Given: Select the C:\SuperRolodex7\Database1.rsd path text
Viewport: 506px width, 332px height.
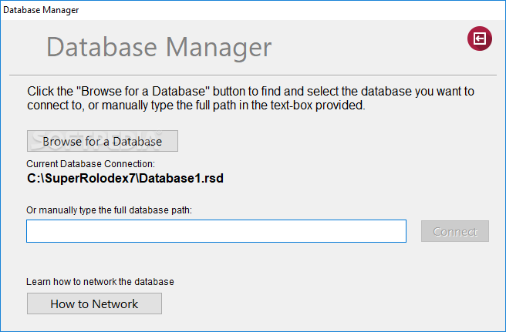Looking at the screenshot, I should coord(125,178).
